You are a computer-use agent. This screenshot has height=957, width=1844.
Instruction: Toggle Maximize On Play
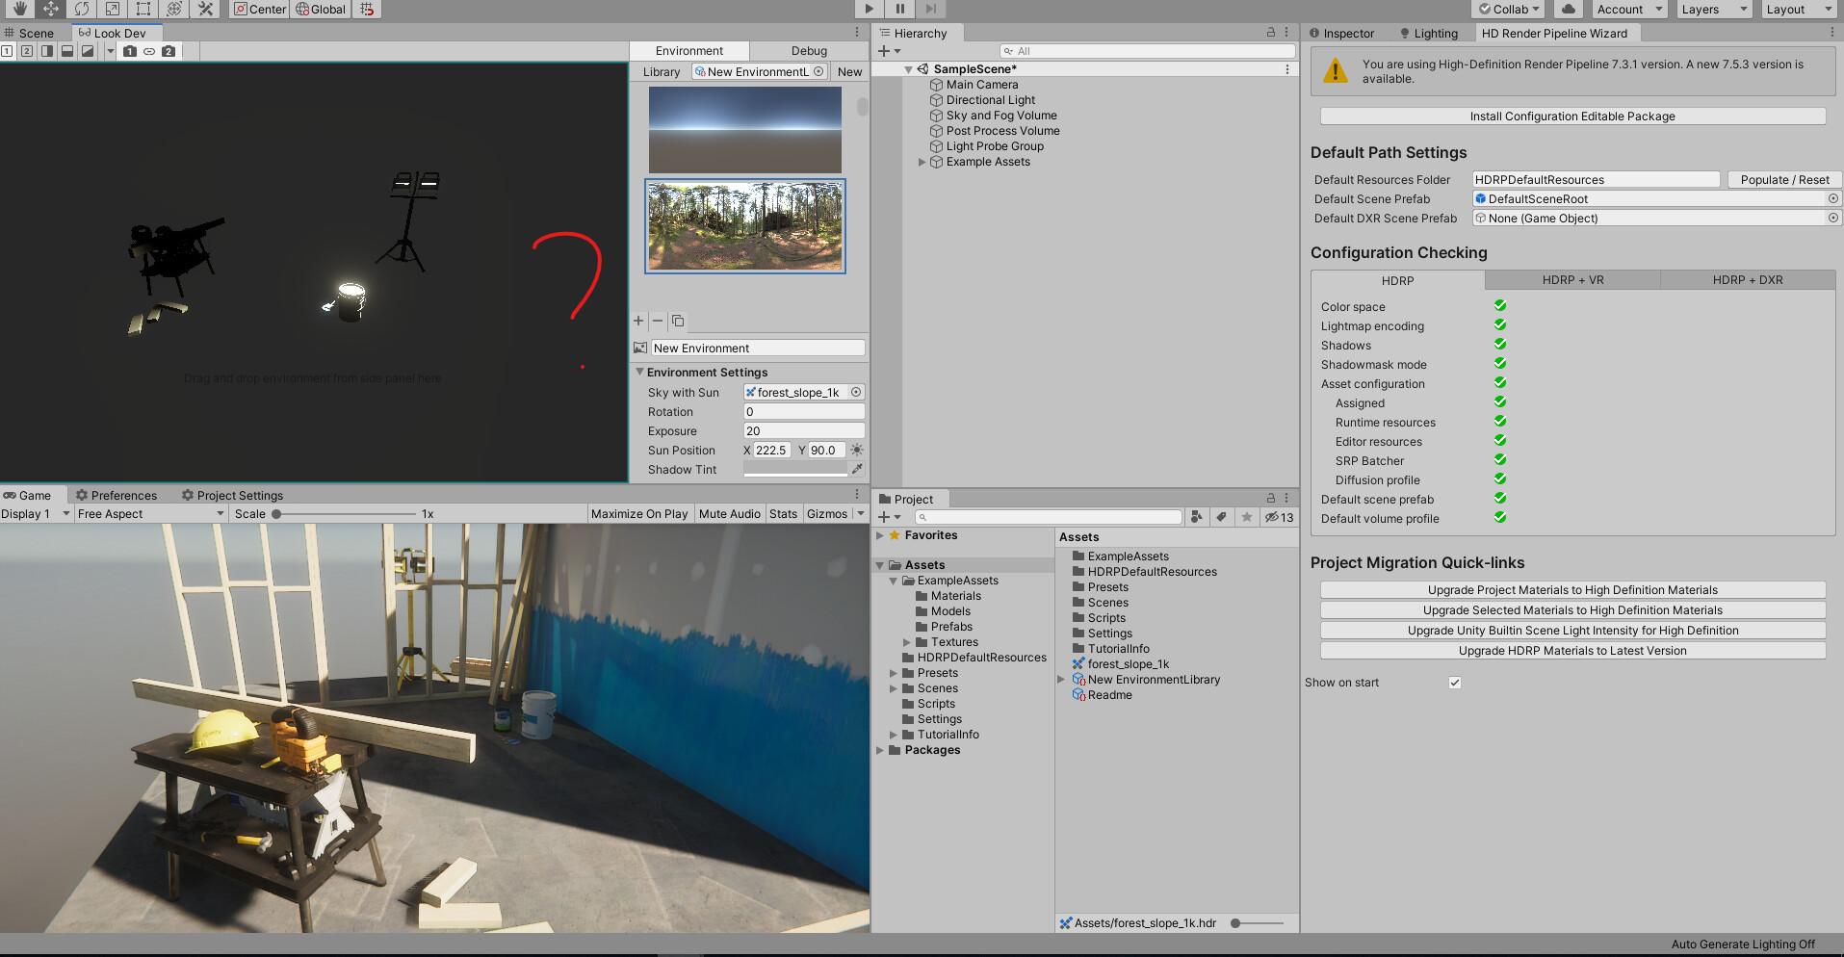639,513
